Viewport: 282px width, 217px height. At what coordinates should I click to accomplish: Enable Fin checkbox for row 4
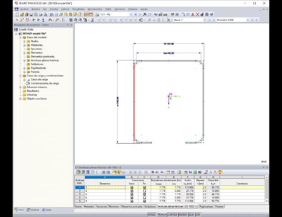pos(144,198)
